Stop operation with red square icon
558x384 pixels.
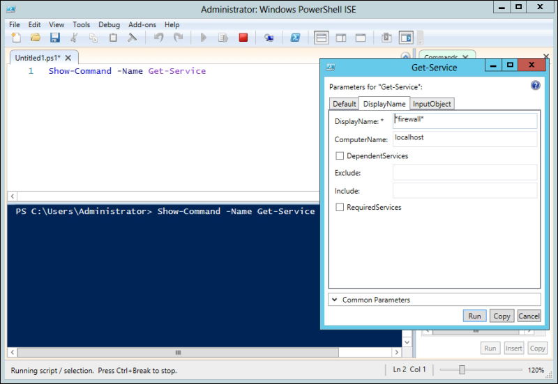coord(243,38)
